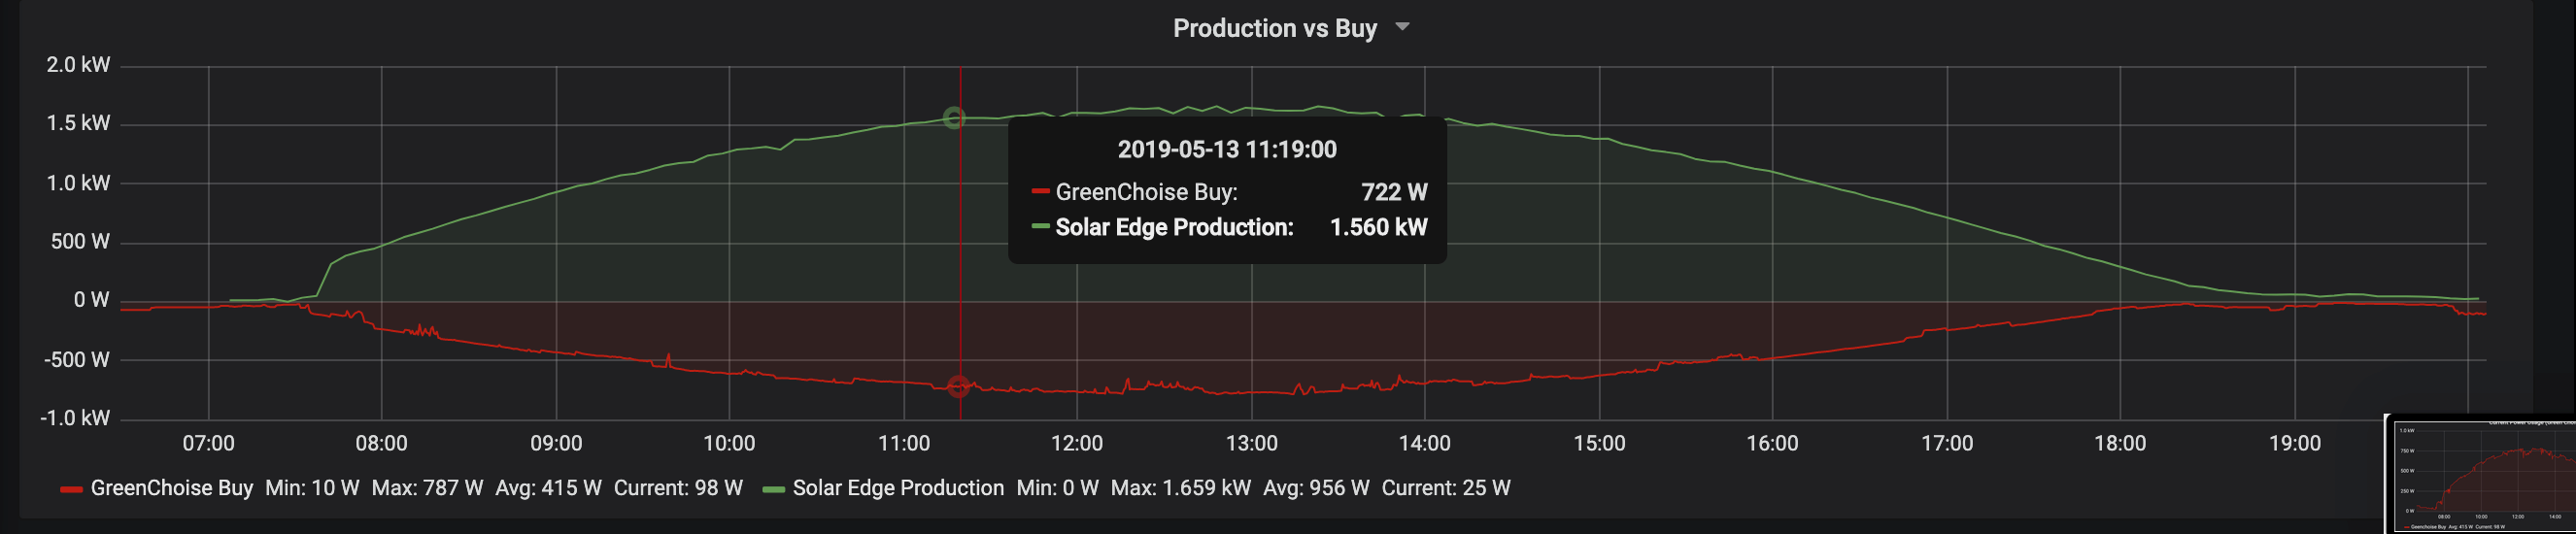Image resolution: width=2576 pixels, height=534 pixels.
Task: Click "Avg: 415 W" in the legend
Action: [x=548, y=488]
